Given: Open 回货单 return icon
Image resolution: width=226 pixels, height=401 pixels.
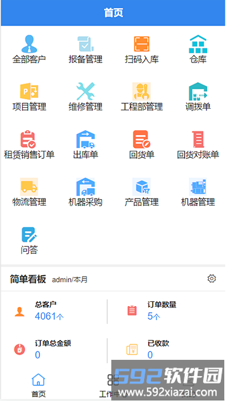Looking at the screenshot, I should pos(142,139).
